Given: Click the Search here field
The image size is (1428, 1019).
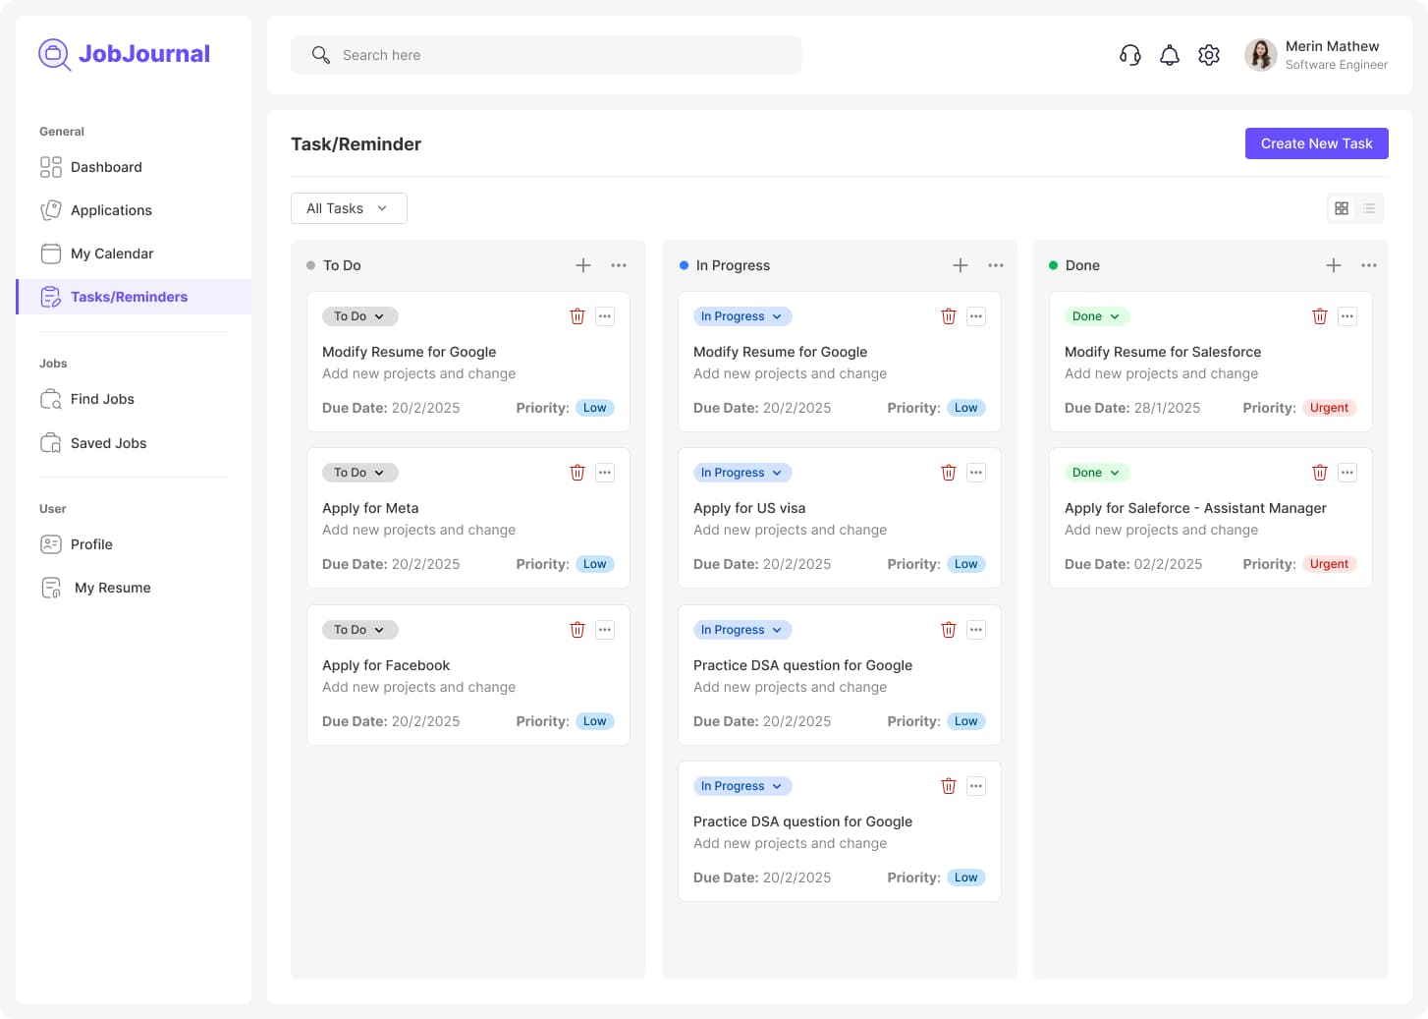Looking at the screenshot, I should point(546,55).
